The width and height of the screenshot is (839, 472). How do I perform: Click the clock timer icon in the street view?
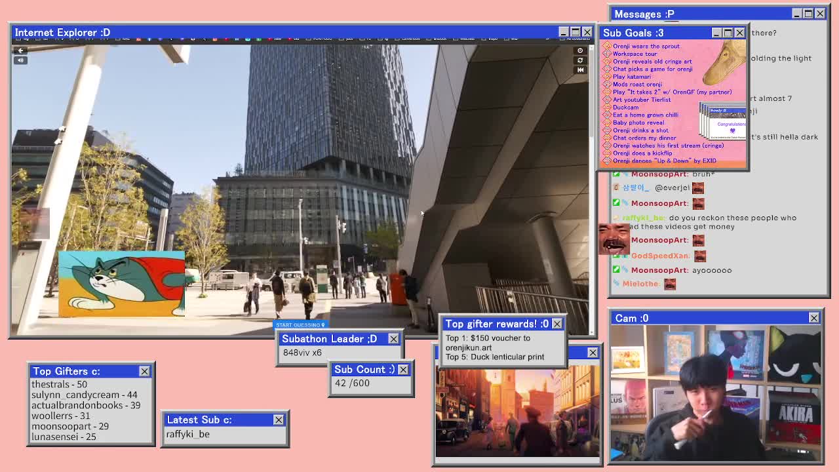579,50
